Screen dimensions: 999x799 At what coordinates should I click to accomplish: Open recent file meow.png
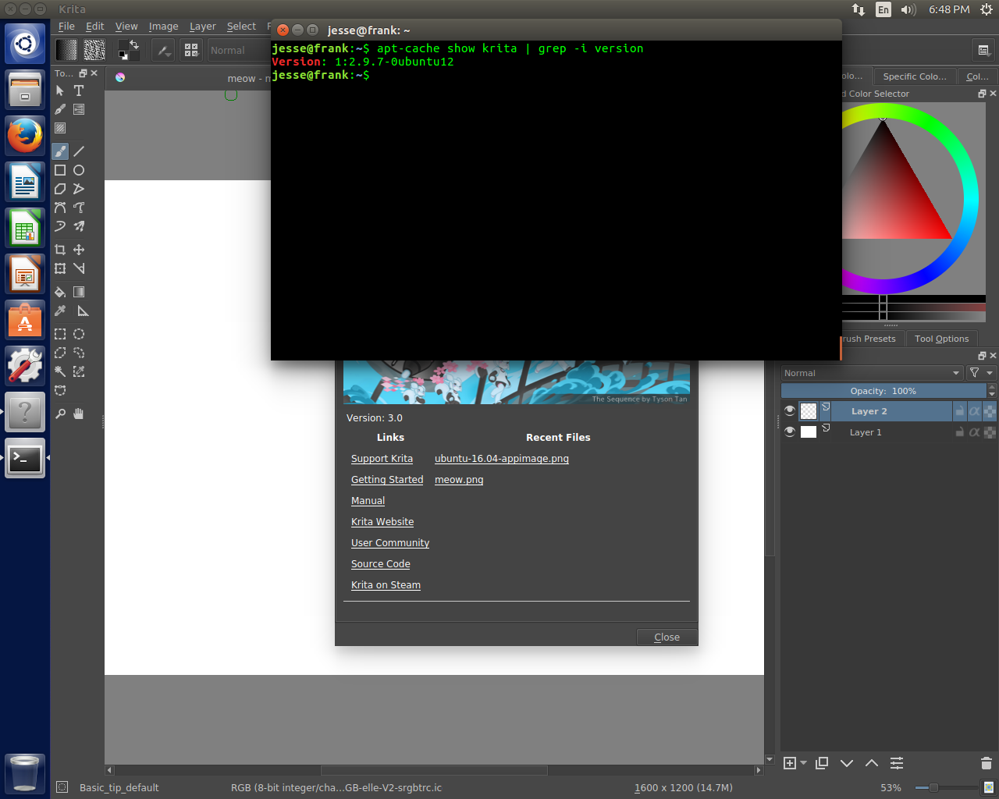coord(459,480)
